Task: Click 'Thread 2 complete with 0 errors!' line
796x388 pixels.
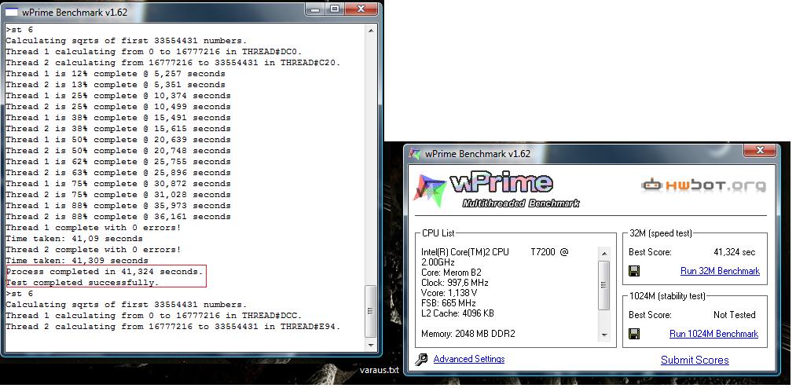Action: coord(94,250)
